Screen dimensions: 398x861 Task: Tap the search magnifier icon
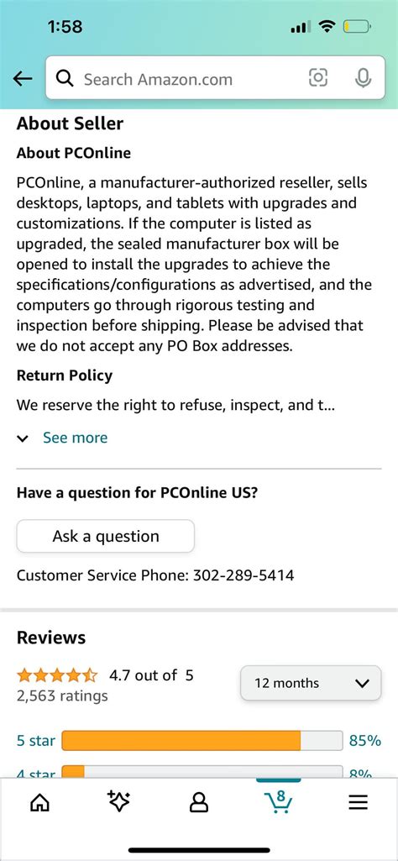pos(65,79)
